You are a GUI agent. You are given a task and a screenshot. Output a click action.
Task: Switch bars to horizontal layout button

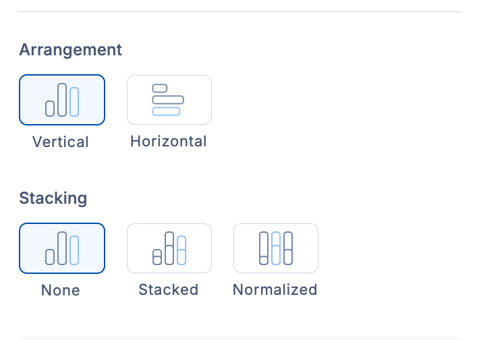pyautogui.click(x=169, y=100)
